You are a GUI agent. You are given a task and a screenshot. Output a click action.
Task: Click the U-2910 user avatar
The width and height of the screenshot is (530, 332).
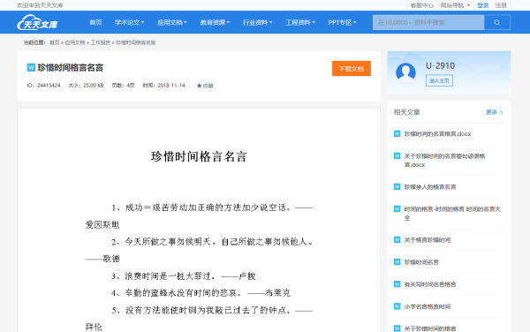[405, 72]
